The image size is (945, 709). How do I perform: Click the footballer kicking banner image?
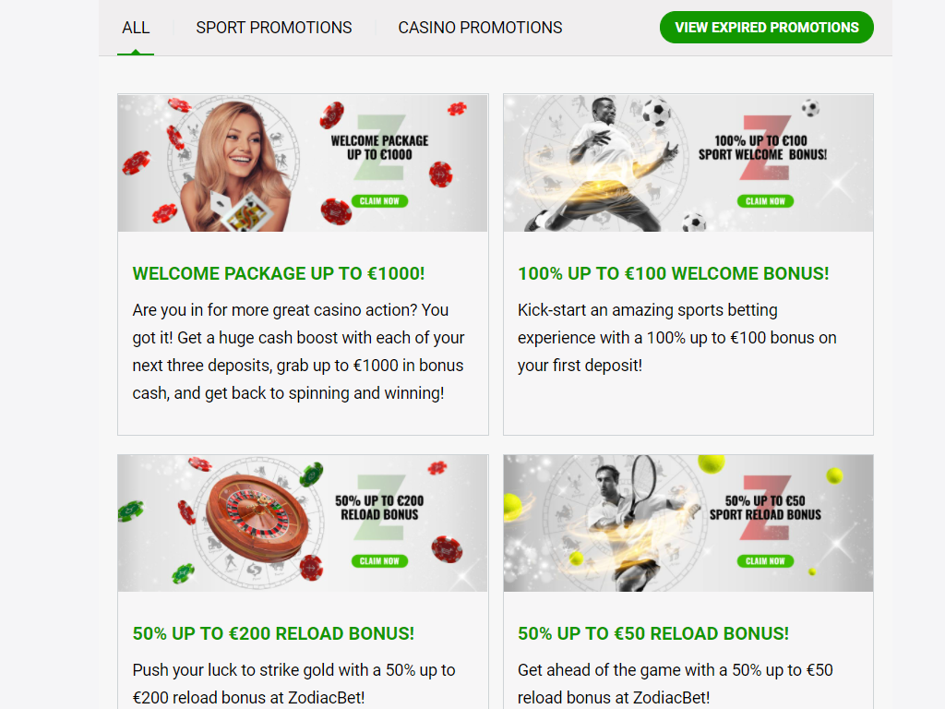pos(688,162)
